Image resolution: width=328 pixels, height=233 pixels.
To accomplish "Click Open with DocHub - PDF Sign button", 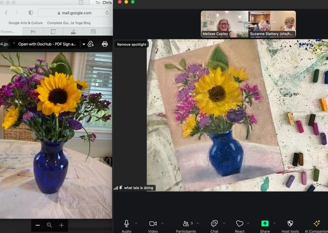I will click(47, 44).
